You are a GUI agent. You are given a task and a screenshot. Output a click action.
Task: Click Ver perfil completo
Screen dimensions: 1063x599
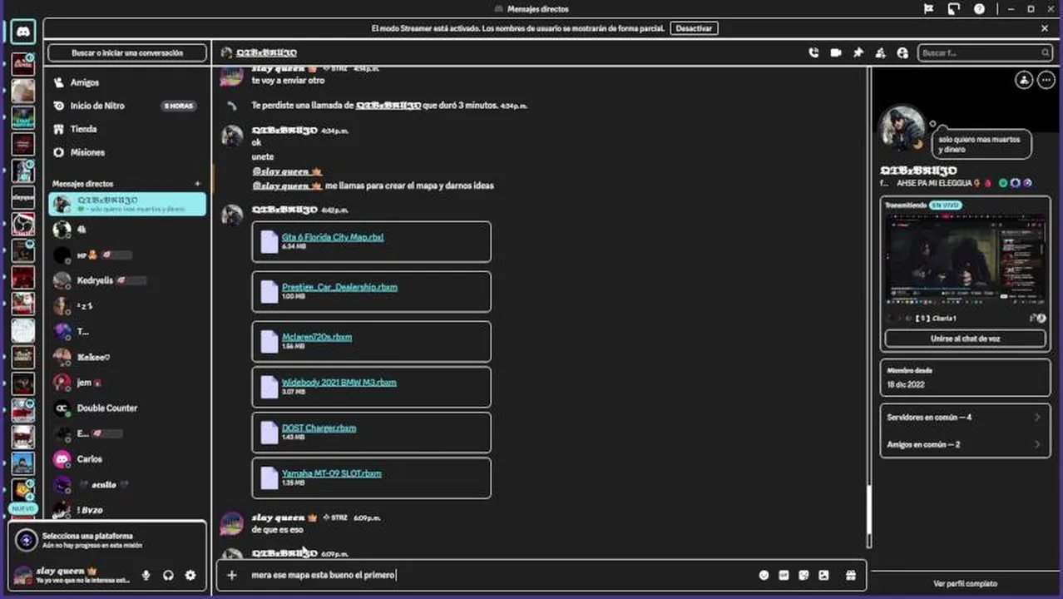click(x=965, y=583)
